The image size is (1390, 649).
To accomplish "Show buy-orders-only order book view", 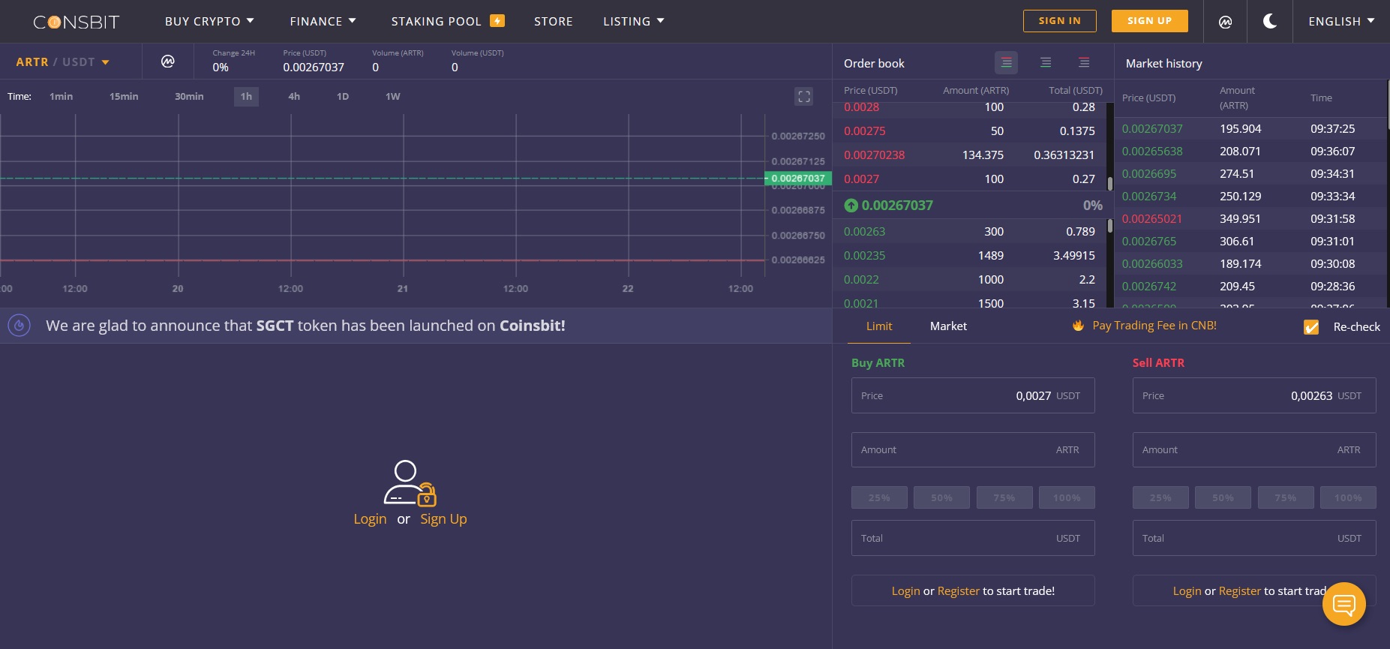I will tap(1046, 62).
